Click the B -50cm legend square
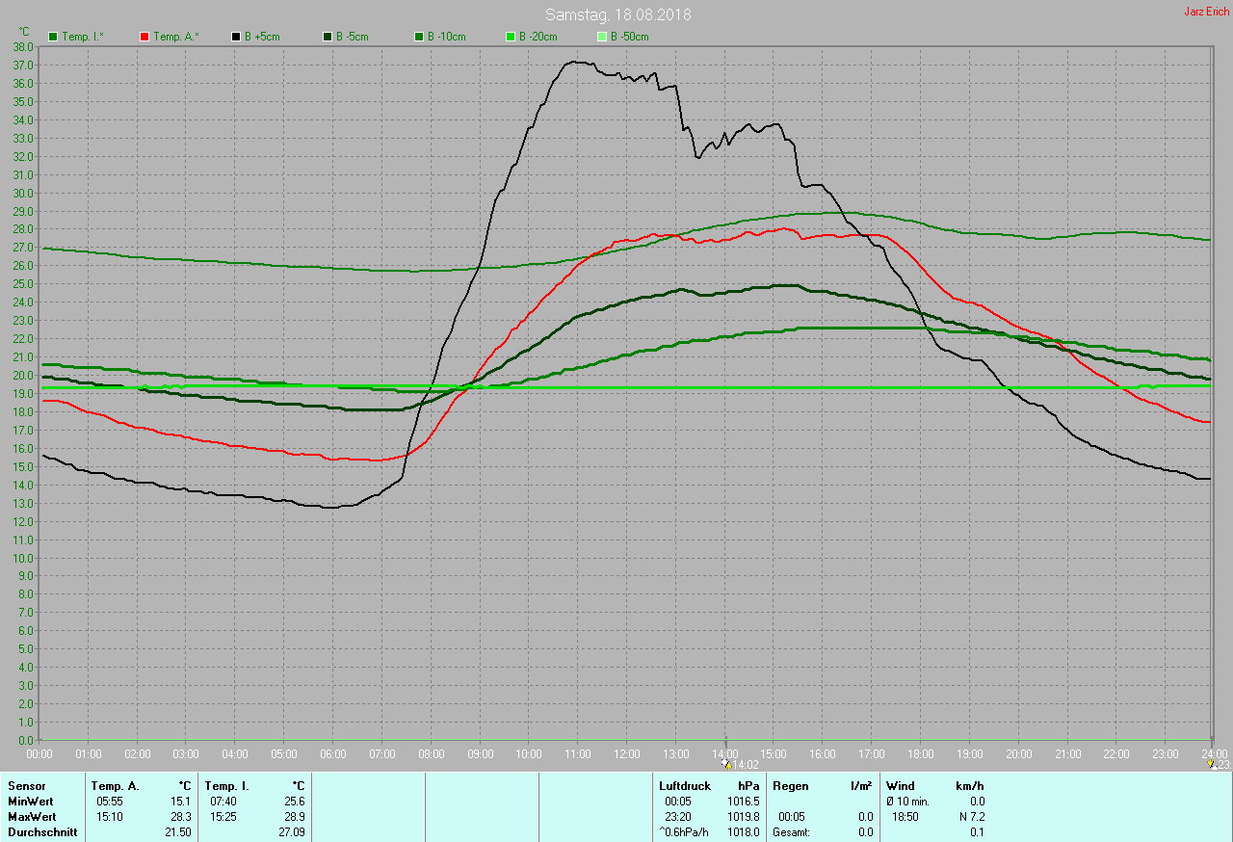 (602, 37)
